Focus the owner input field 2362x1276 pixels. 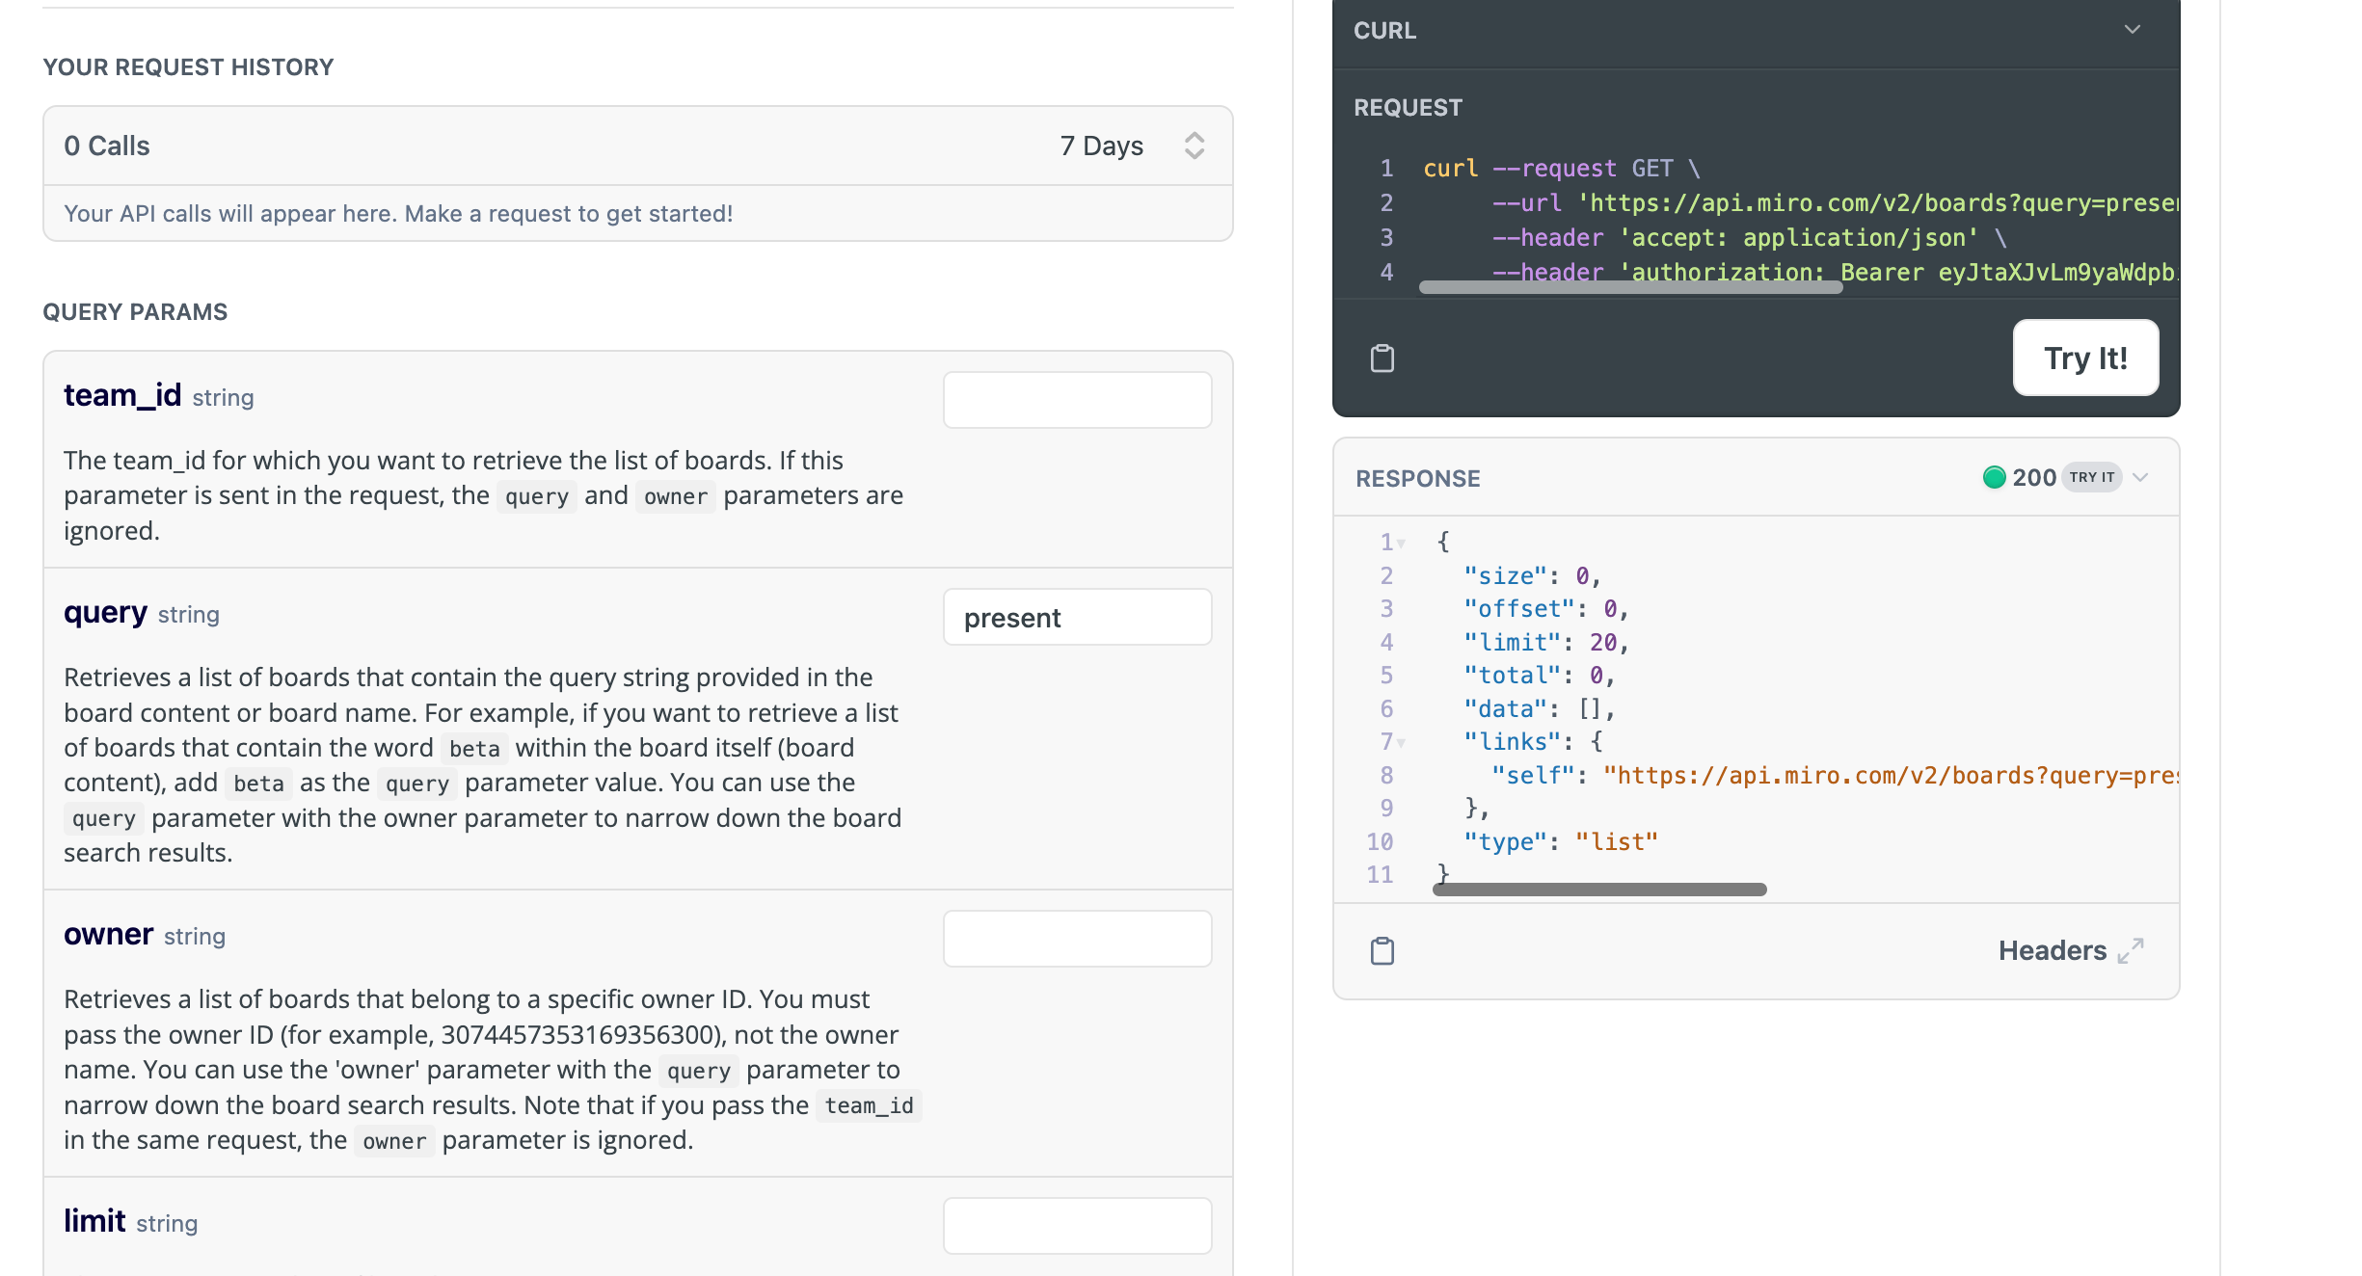tap(1077, 939)
